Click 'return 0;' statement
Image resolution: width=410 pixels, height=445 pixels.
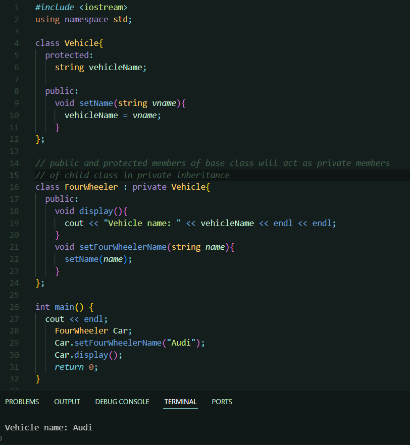pos(76,367)
